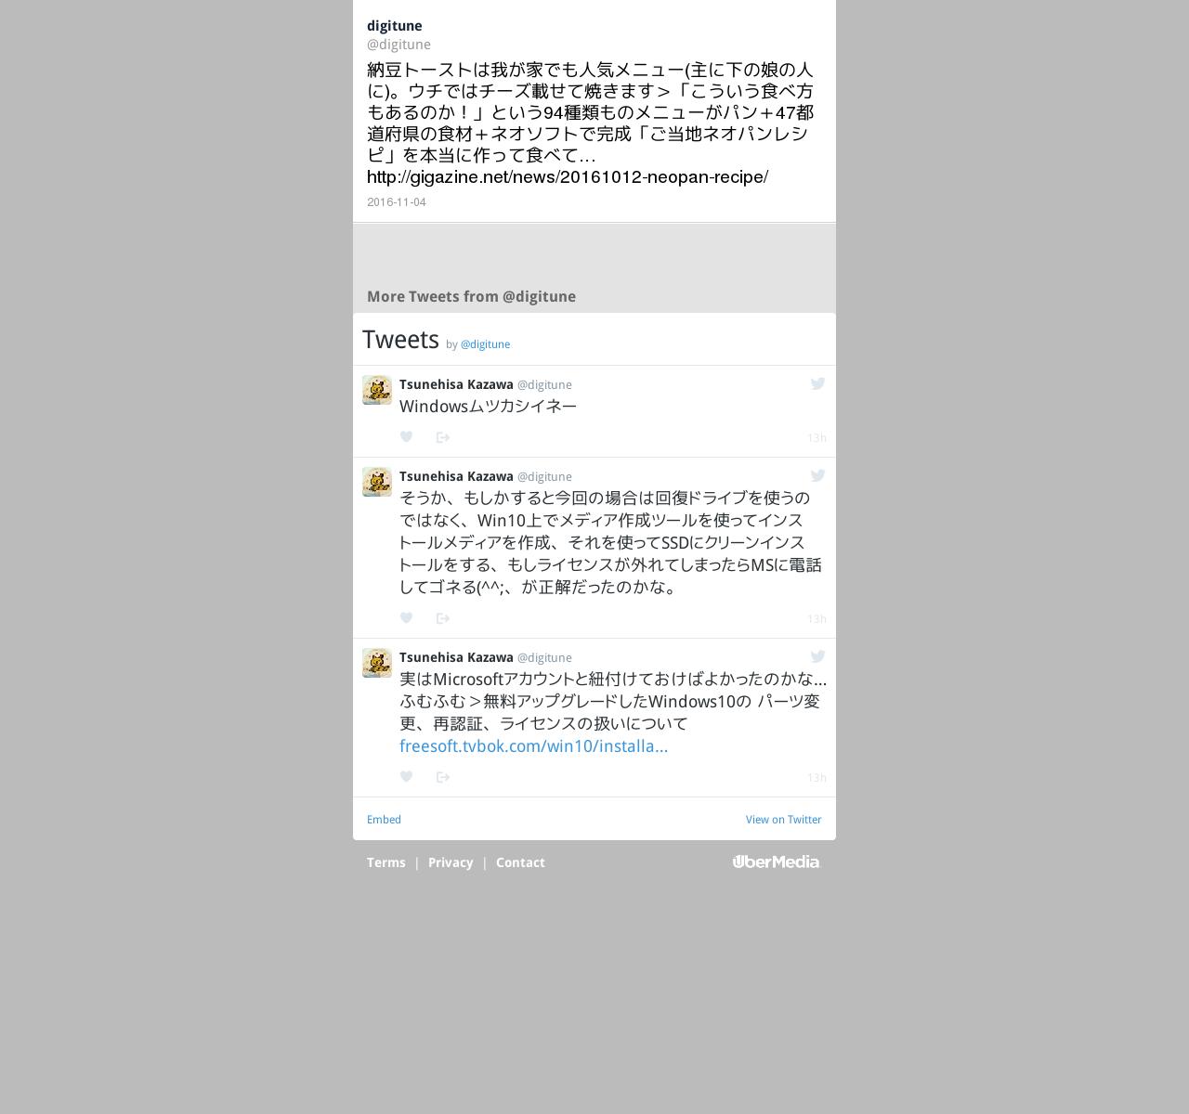Viewport: 1189px width, 1114px height.
Task: Like the 'Windowsムツカシイネー' tweet
Action: [406, 437]
